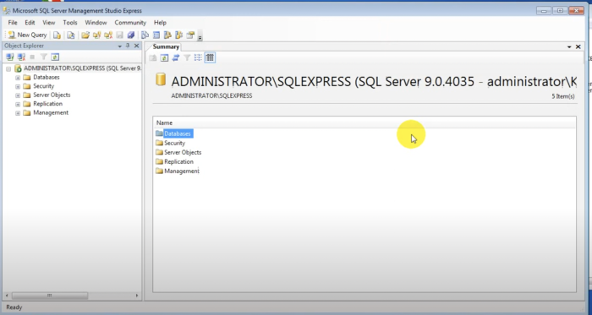Viewport: 592px width, 315px height.
Task: Click the Connect icon in Object Explorer
Action: coord(10,57)
